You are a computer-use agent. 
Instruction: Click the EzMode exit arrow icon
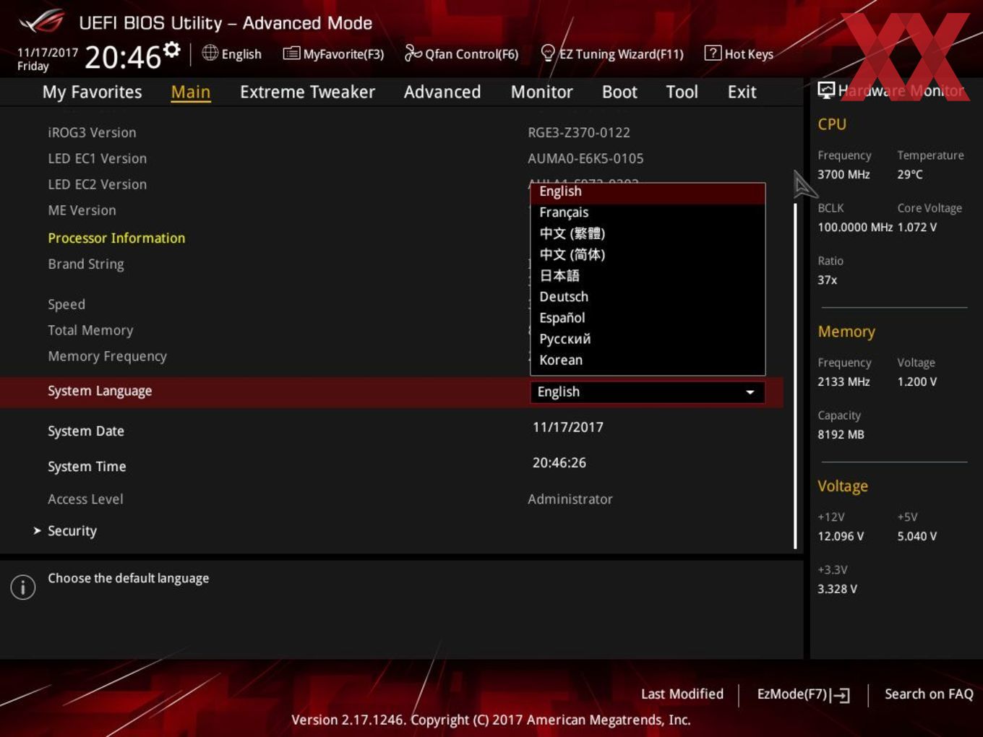(840, 695)
